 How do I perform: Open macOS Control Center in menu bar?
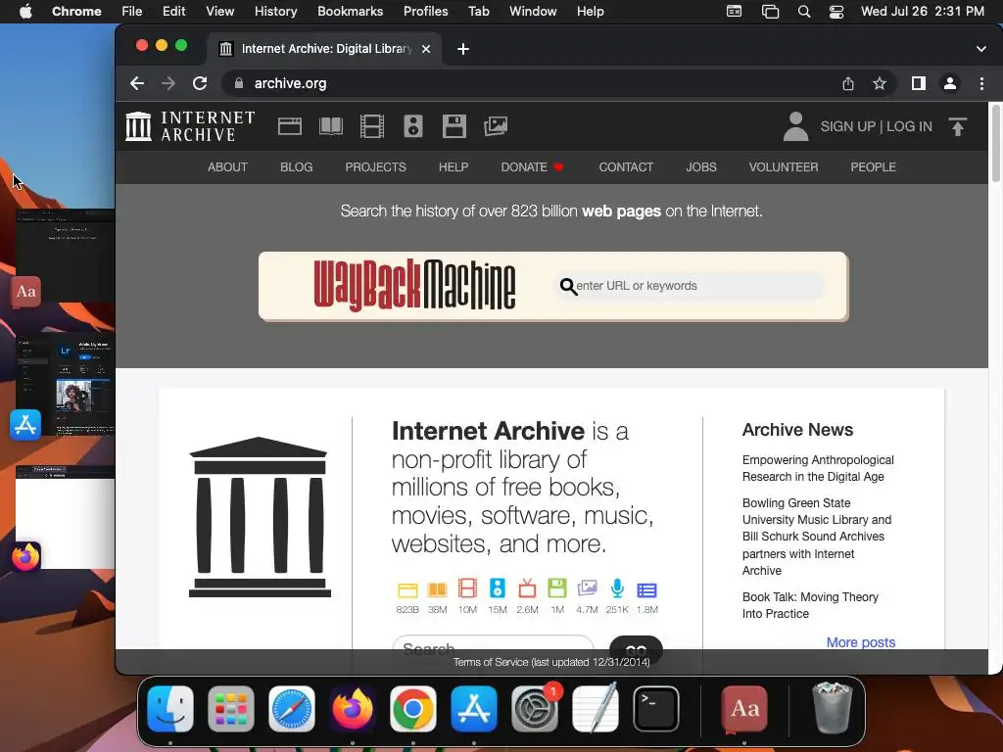(x=836, y=12)
